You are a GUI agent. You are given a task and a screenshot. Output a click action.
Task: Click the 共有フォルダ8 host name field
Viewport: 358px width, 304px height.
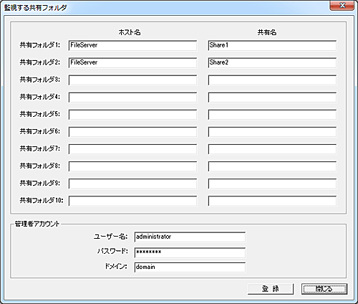pos(132,166)
